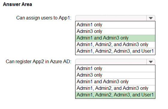
Task: Select "Admin1, Admin2, and Admin3 only" for App1
Action: click(x=115, y=45)
